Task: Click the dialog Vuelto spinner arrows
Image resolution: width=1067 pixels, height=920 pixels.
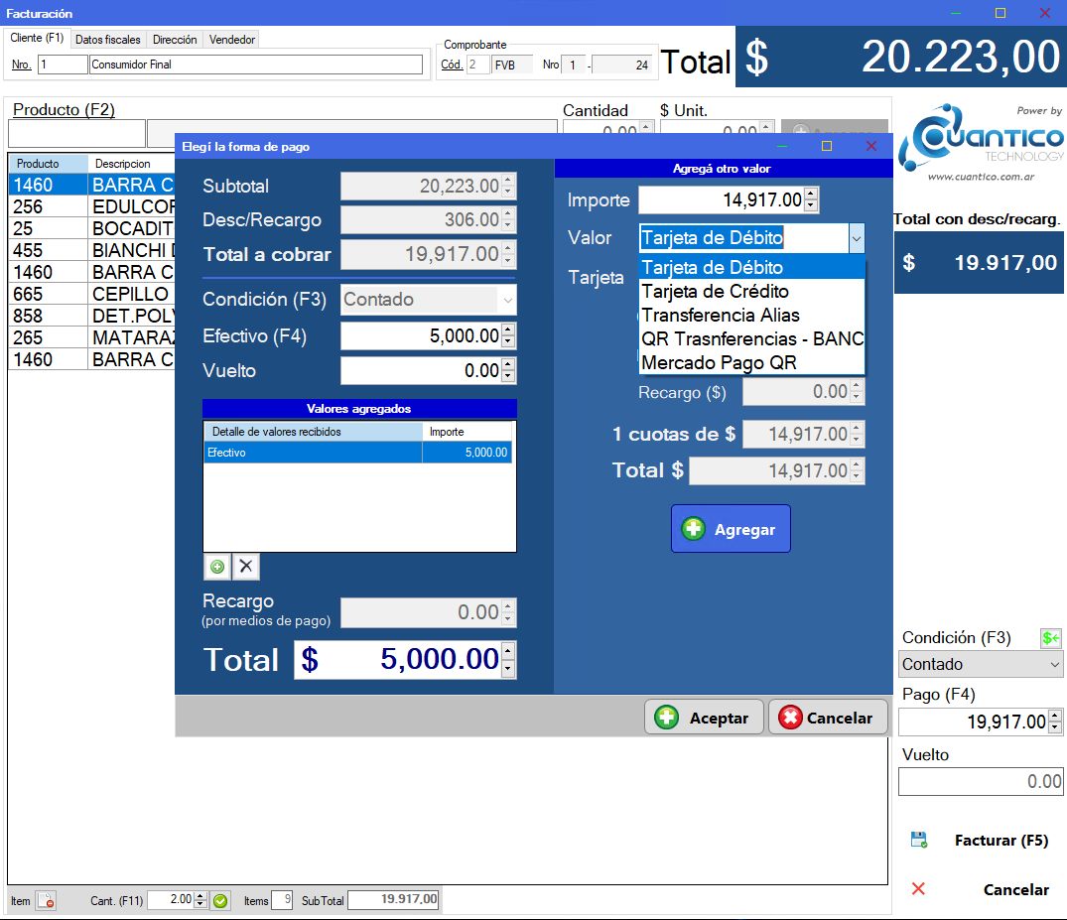Action: point(508,371)
